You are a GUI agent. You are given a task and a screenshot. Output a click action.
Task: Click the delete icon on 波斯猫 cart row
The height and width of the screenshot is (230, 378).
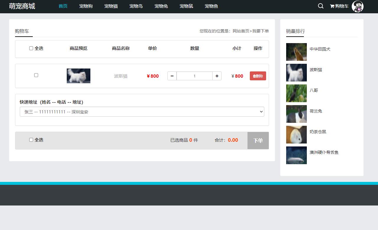click(258, 76)
